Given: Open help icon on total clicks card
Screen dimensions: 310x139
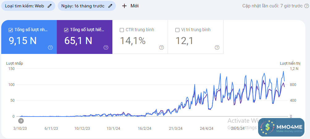Looking at the screenshot, I should point(50,47).
